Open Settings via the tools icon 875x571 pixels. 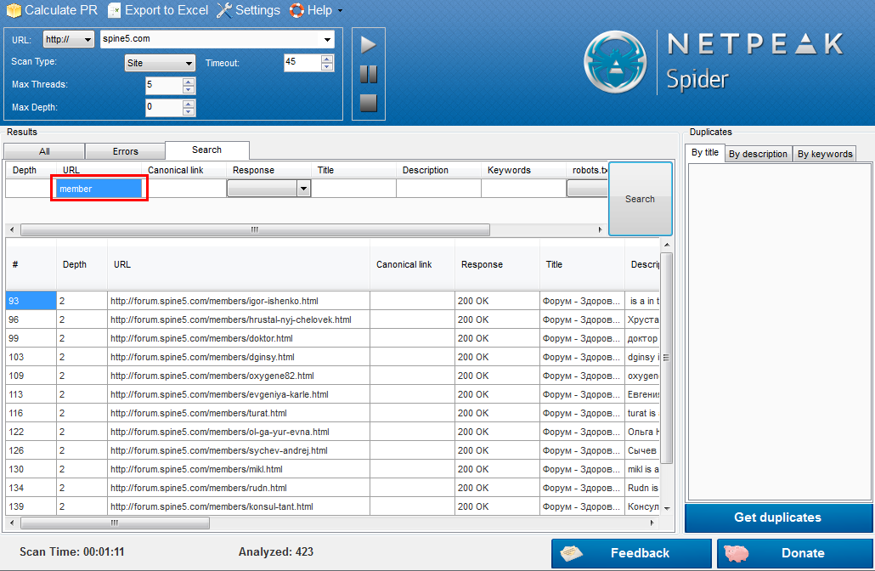tap(223, 10)
